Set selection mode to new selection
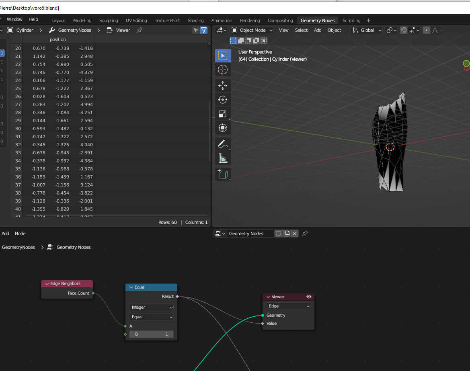The width and height of the screenshot is (470, 371). (233, 41)
